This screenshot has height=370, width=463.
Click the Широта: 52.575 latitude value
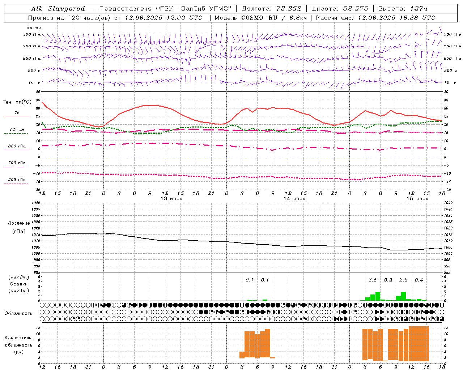point(340,9)
